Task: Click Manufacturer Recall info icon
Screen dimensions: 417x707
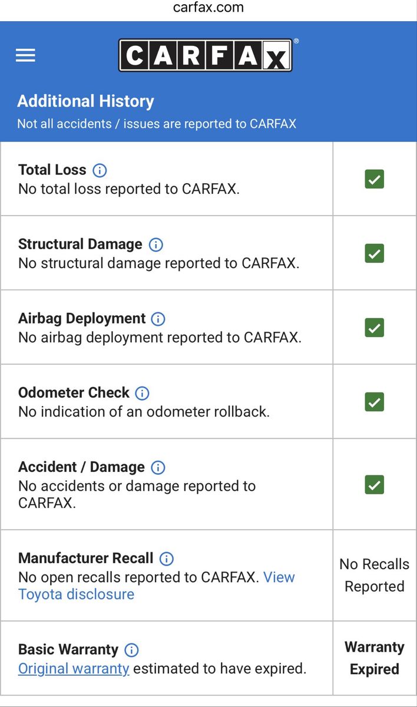Action: tap(167, 559)
